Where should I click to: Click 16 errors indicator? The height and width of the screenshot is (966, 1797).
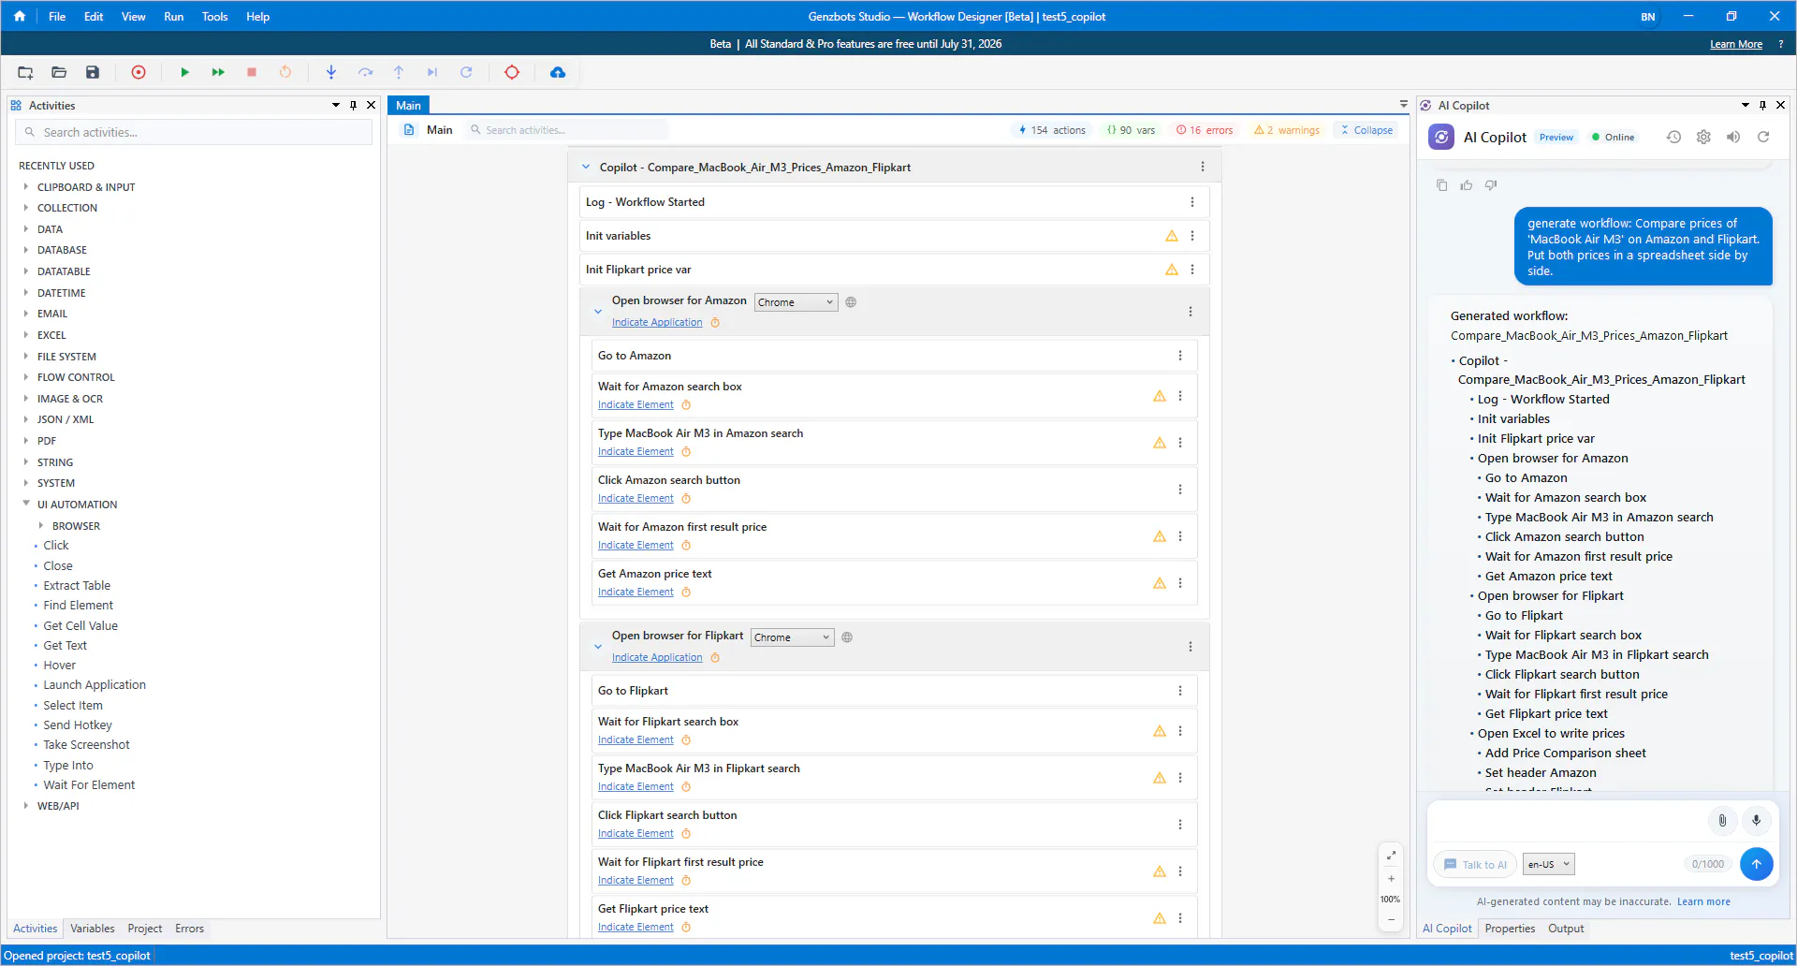(x=1205, y=130)
